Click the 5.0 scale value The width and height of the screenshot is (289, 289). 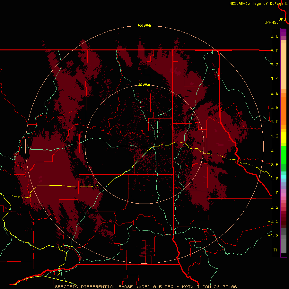[275, 122]
